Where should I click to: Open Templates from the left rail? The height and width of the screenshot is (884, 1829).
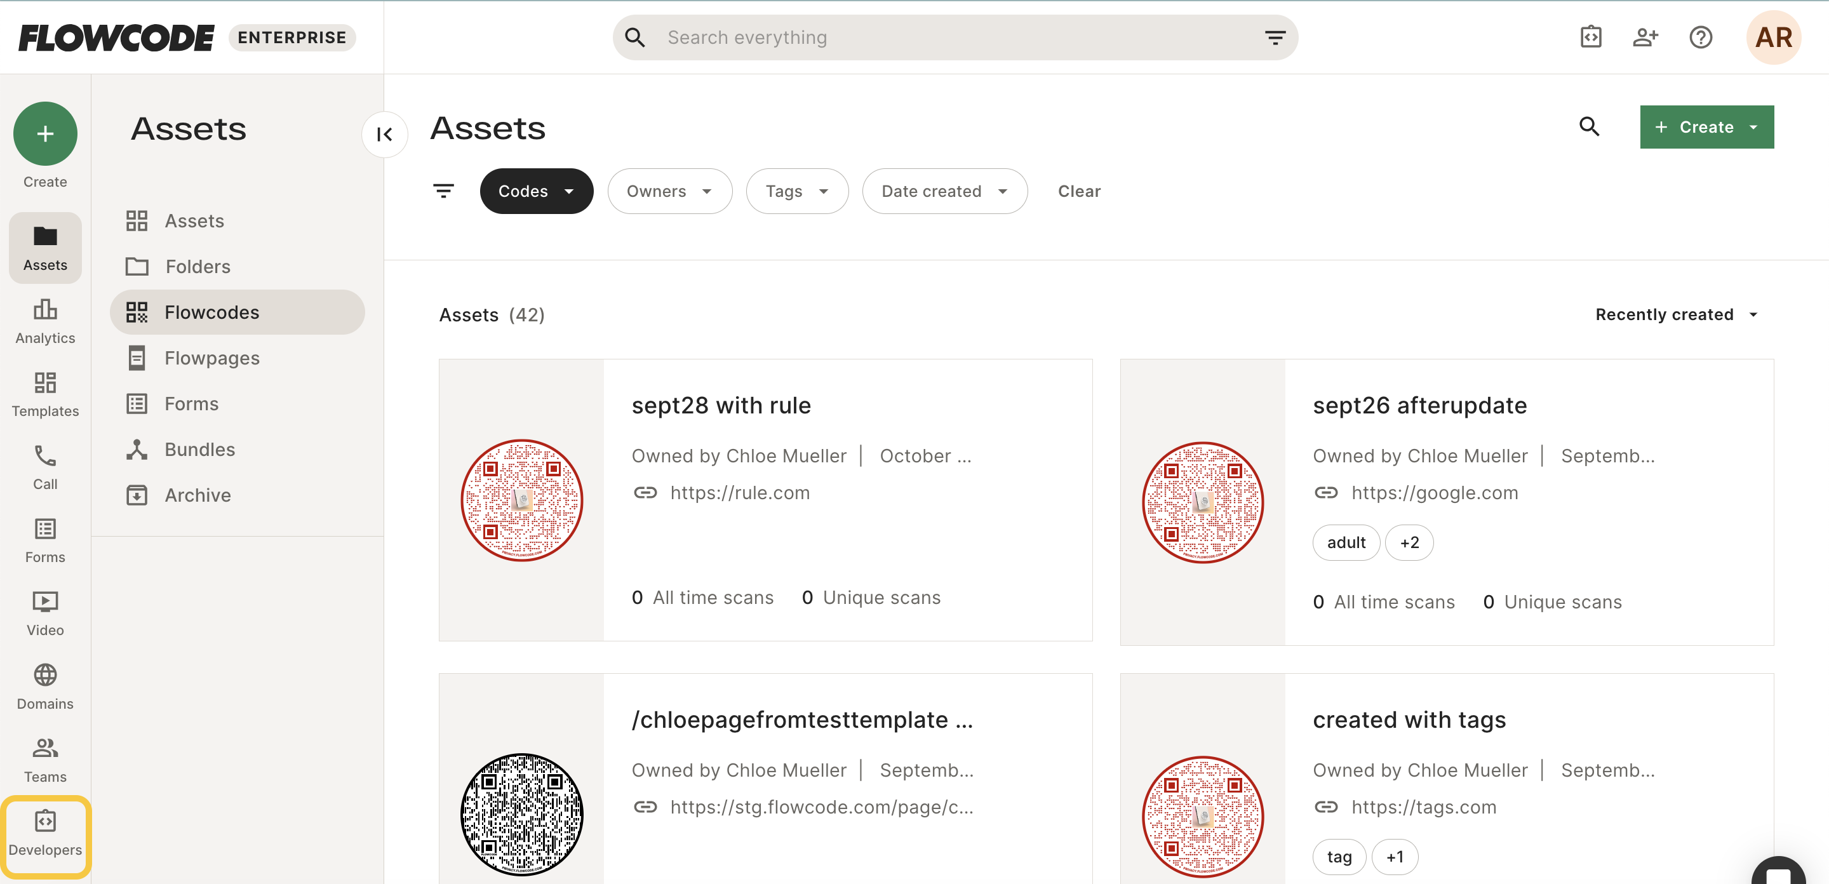coord(44,395)
